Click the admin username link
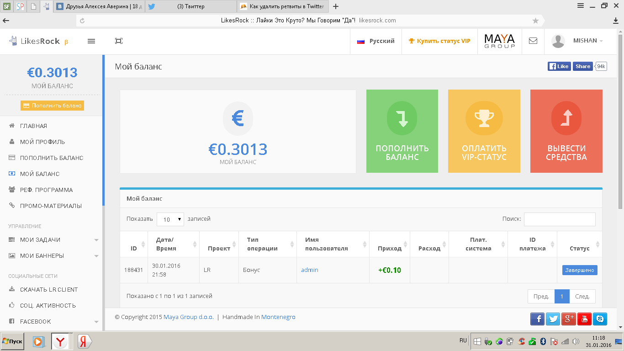624x351 pixels. tap(310, 270)
